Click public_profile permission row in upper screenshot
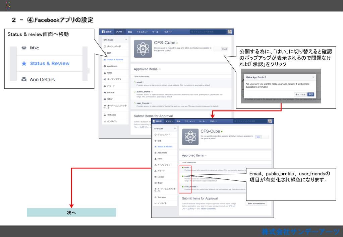Image resolution: width=343 pixels, height=237 pixels. (181, 94)
